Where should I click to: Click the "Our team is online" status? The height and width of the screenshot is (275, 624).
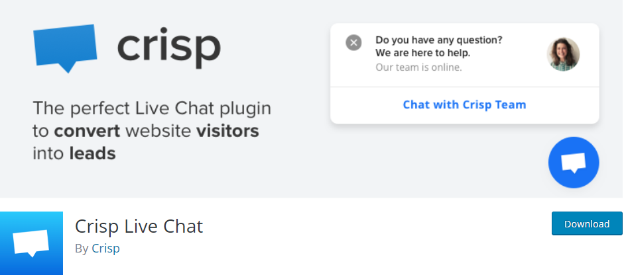tap(418, 67)
